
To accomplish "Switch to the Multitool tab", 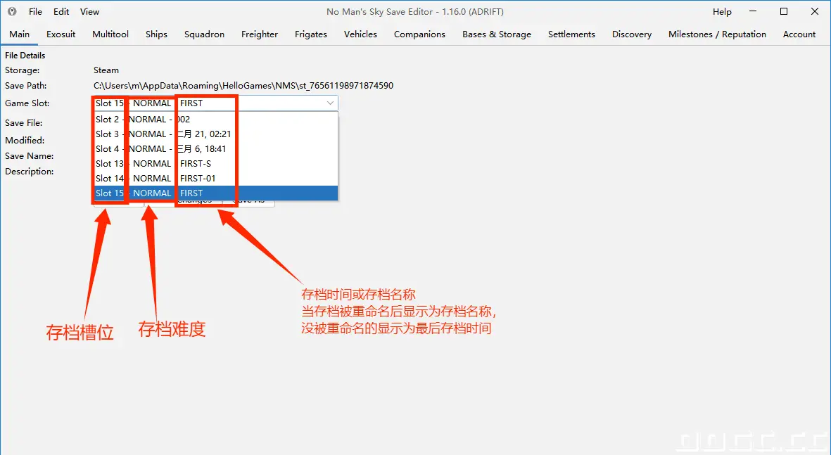I will pyautogui.click(x=110, y=34).
